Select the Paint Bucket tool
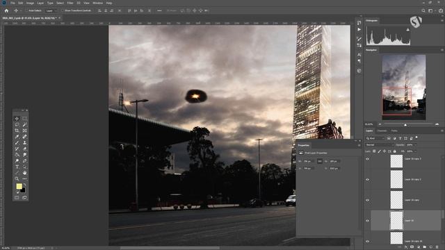The height and width of the screenshot is (250, 445). 17,155
